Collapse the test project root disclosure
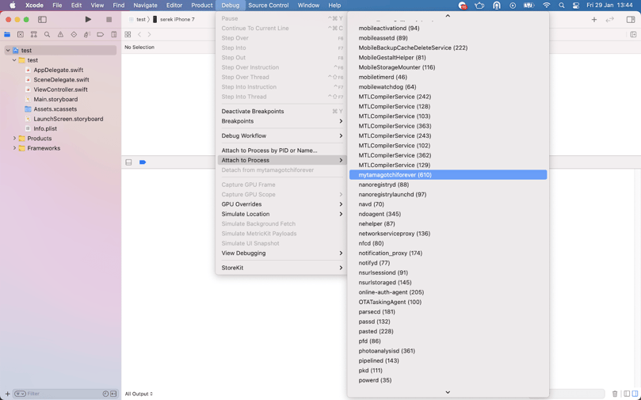 [8, 50]
